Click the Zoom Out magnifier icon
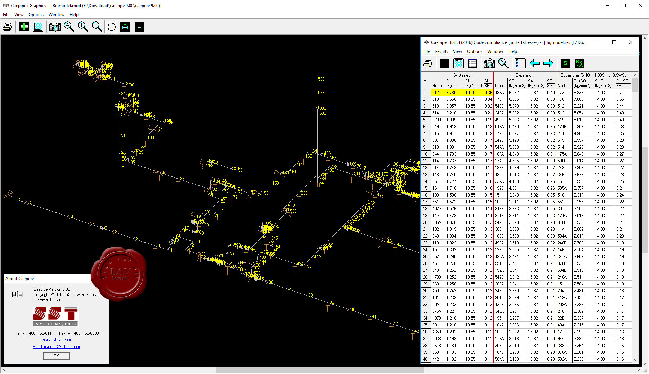Image resolution: width=649 pixels, height=374 pixels. (97, 27)
